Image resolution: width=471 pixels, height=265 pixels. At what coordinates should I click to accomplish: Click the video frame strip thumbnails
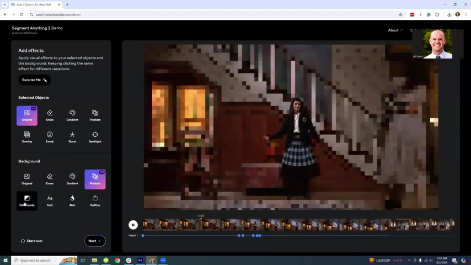pos(298,225)
